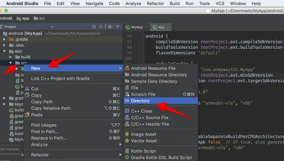Open the Project view dropdown
This screenshot has width=284, height=161.
point(52,27)
